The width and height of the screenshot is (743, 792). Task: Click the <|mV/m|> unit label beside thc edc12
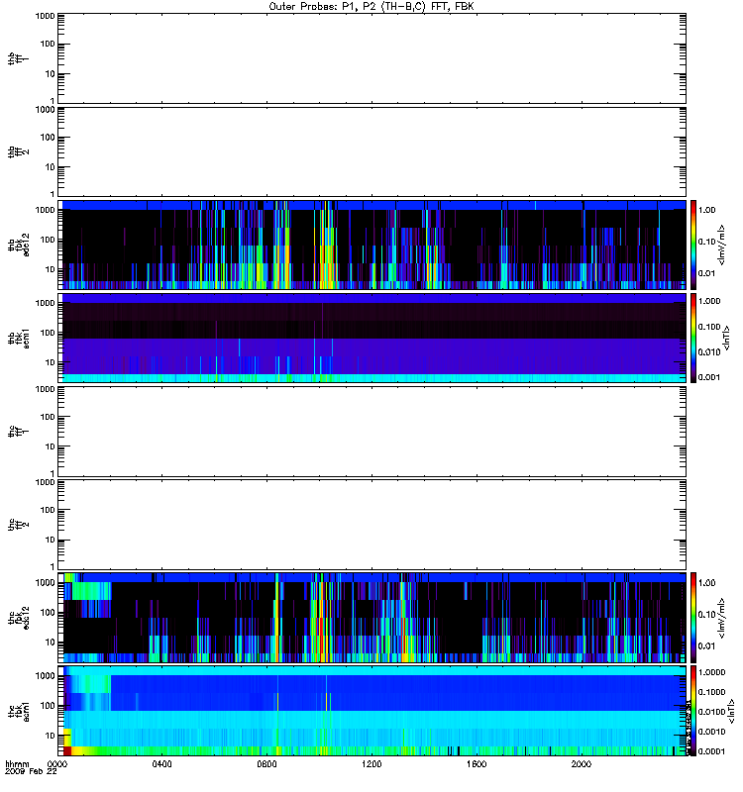tap(722, 617)
